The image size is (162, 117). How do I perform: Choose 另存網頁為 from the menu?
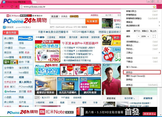coord(142,42)
